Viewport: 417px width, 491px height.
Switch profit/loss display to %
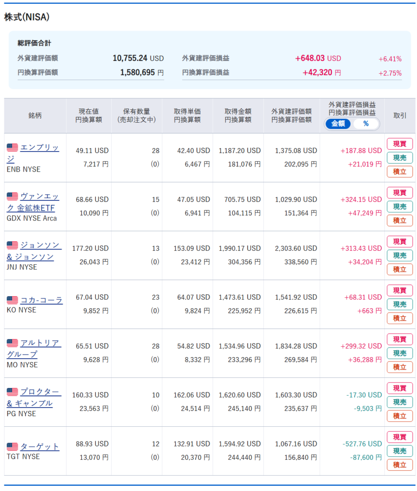coord(366,124)
